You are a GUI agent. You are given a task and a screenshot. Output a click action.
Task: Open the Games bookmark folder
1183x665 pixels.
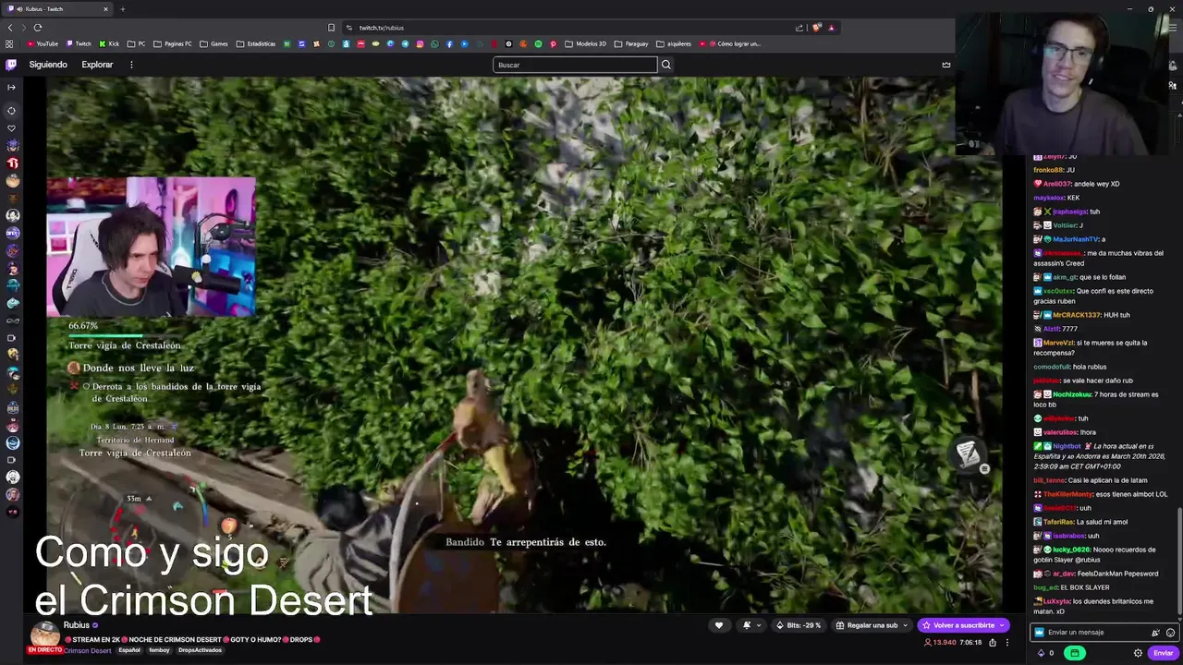[213, 43]
